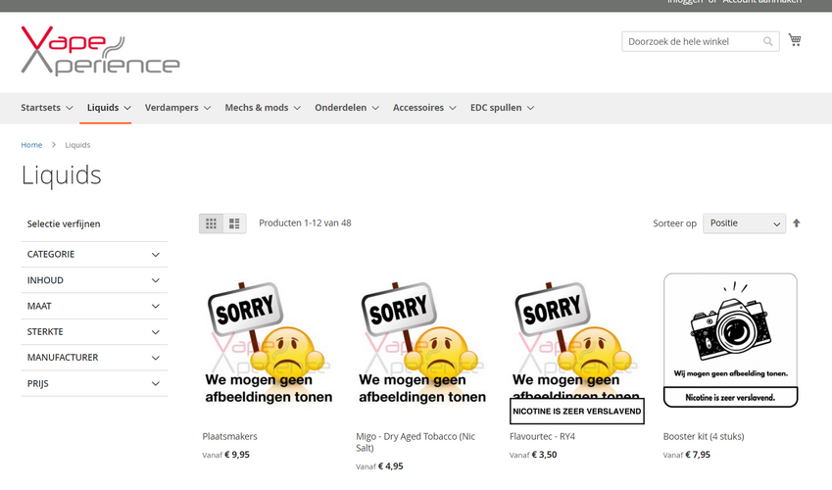Click 'Producten 1-12 van 48' text

[x=305, y=223]
